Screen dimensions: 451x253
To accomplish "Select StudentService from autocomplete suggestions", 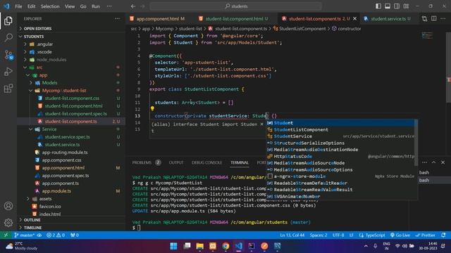I will [x=341, y=136].
